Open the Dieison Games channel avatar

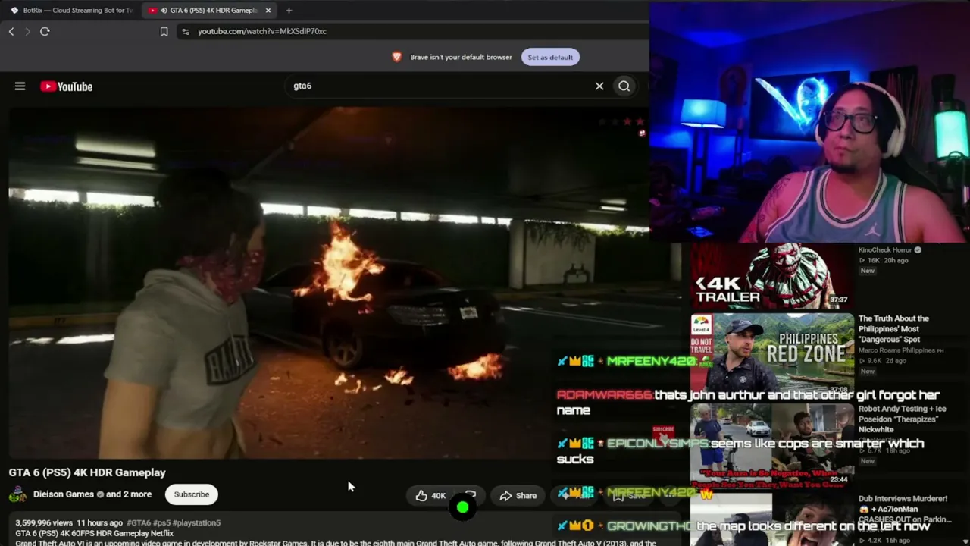click(17, 494)
